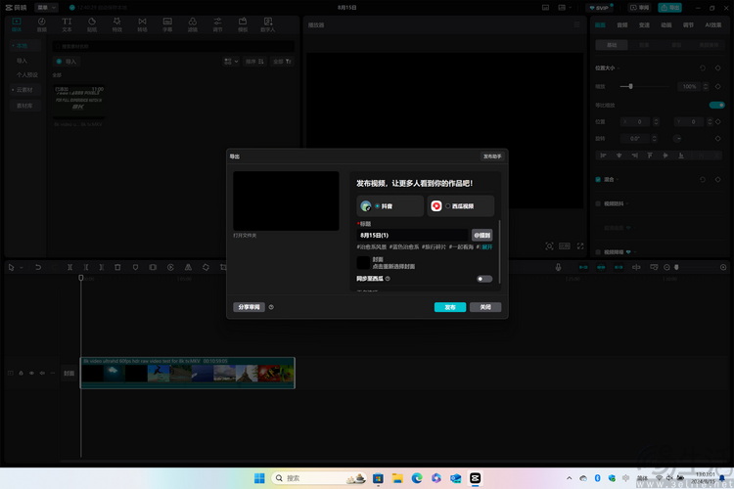This screenshot has width=734, height=489.
Task: Click the 分享审阅 button
Action: 248,307
